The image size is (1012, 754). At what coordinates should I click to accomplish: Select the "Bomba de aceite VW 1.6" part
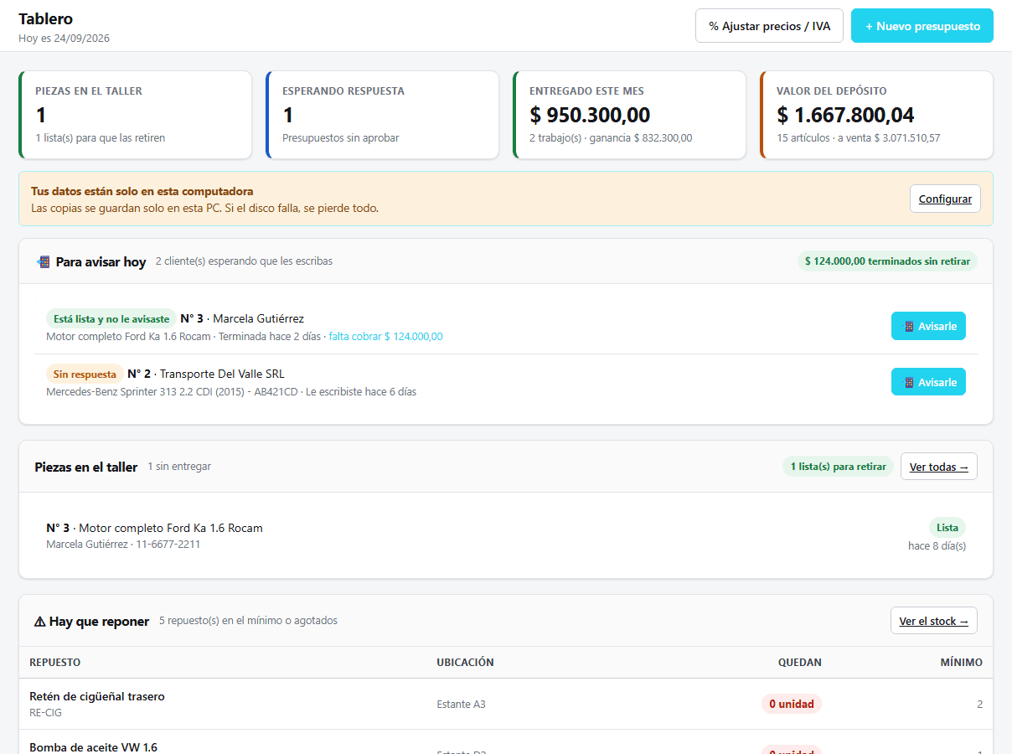click(x=93, y=747)
